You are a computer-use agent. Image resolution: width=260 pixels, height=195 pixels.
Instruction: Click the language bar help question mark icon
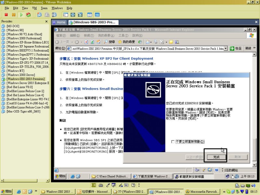tap(133, 185)
